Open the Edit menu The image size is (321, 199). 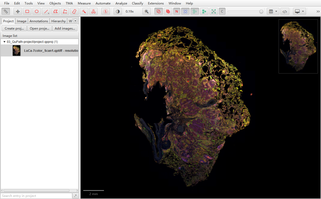tap(17, 3)
